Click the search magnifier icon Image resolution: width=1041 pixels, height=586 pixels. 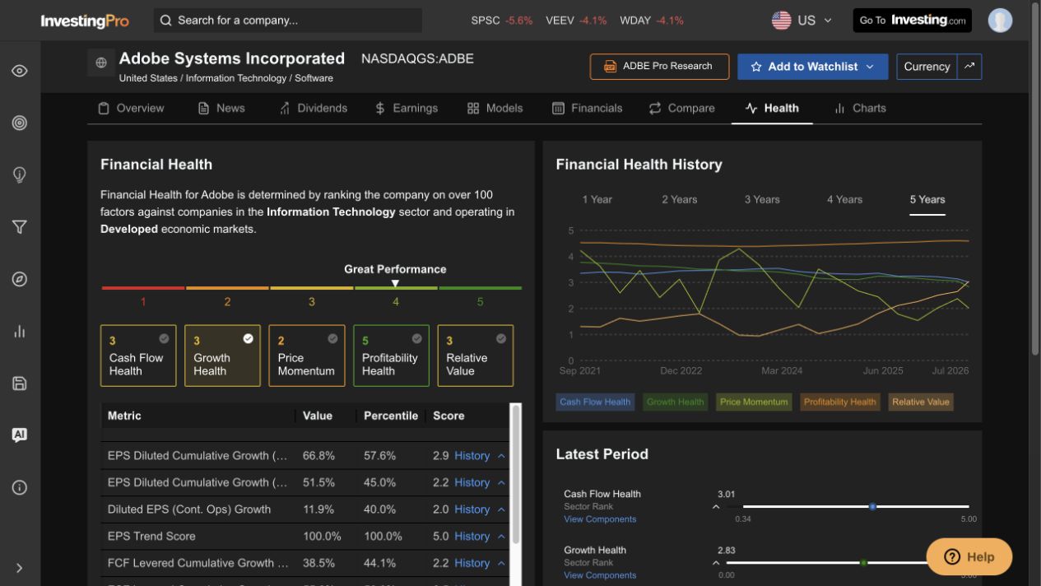[166, 21]
